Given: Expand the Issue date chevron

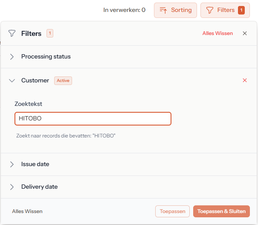Looking at the screenshot, I should click(12, 164).
